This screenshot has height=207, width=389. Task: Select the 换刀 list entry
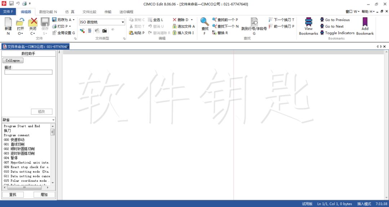pyautogui.click(x=8, y=131)
